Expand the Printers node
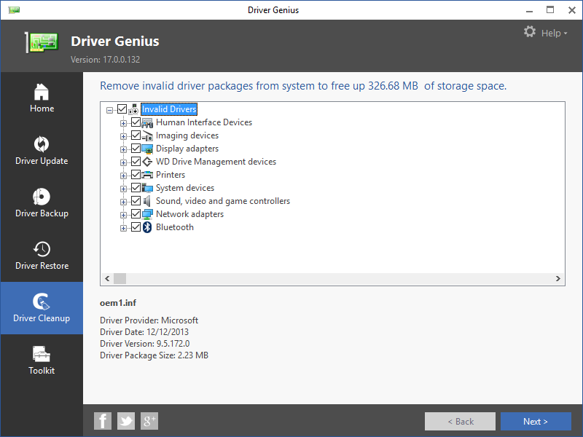 [123, 176]
